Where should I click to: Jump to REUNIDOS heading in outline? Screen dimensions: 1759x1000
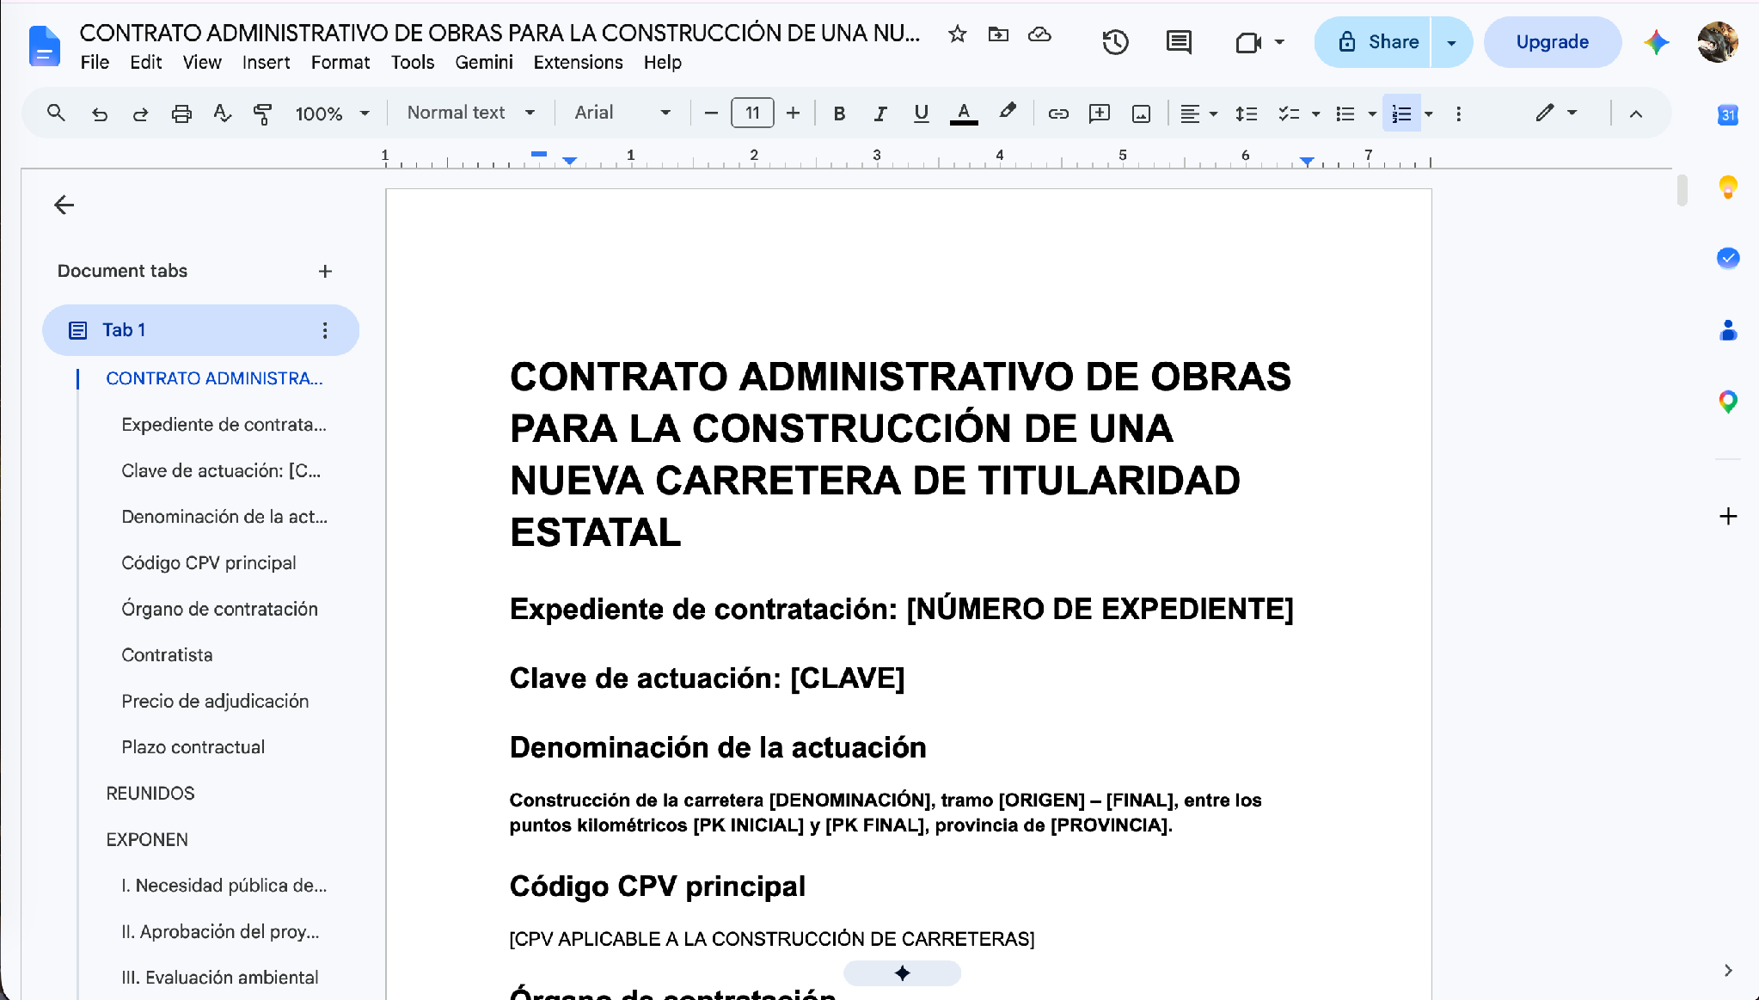click(150, 794)
